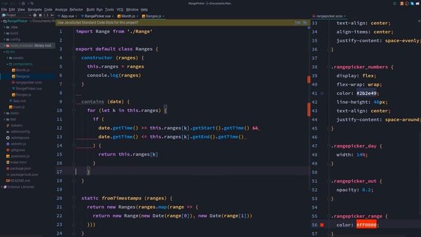The height and width of the screenshot is (237, 421).
Task: Click line number 17 in Ranges.js gutter
Action: click(60, 172)
